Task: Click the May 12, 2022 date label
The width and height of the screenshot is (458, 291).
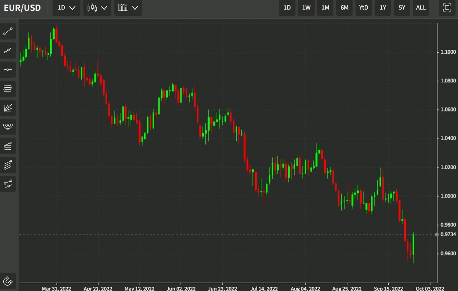Action: pyautogui.click(x=139, y=289)
